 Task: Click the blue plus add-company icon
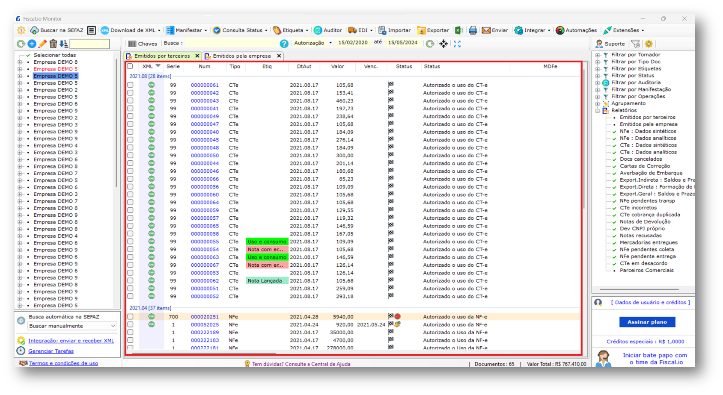pyautogui.click(x=32, y=44)
